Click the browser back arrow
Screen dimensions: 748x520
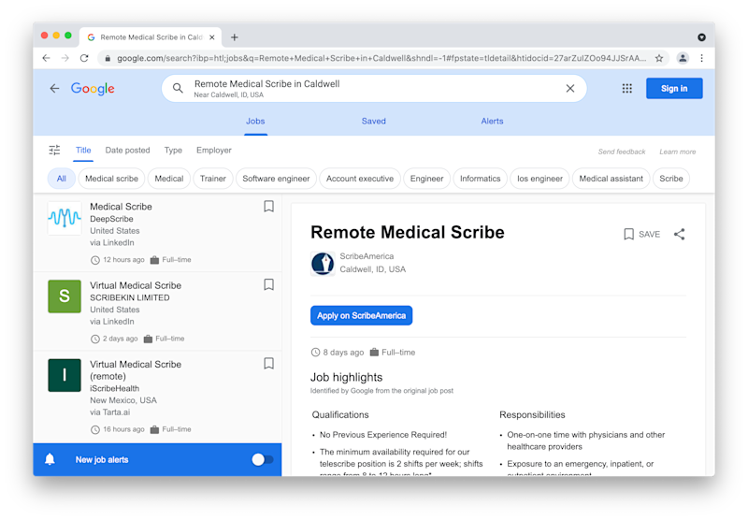46,58
